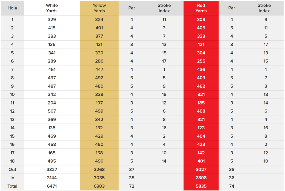Select red yardage 481 for hole 18
The width and height of the screenshot is (285, 191).
coord(201,161)
